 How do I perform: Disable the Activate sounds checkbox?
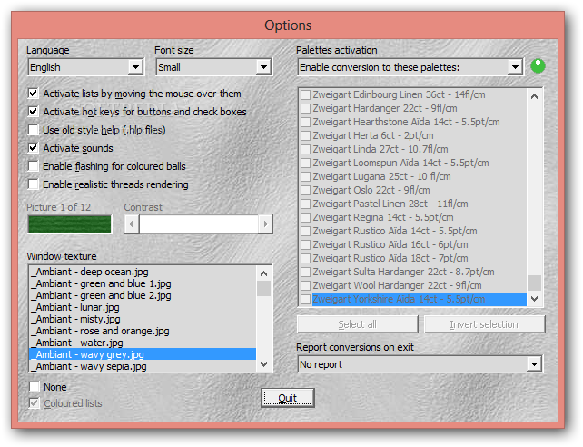(33, 148)
